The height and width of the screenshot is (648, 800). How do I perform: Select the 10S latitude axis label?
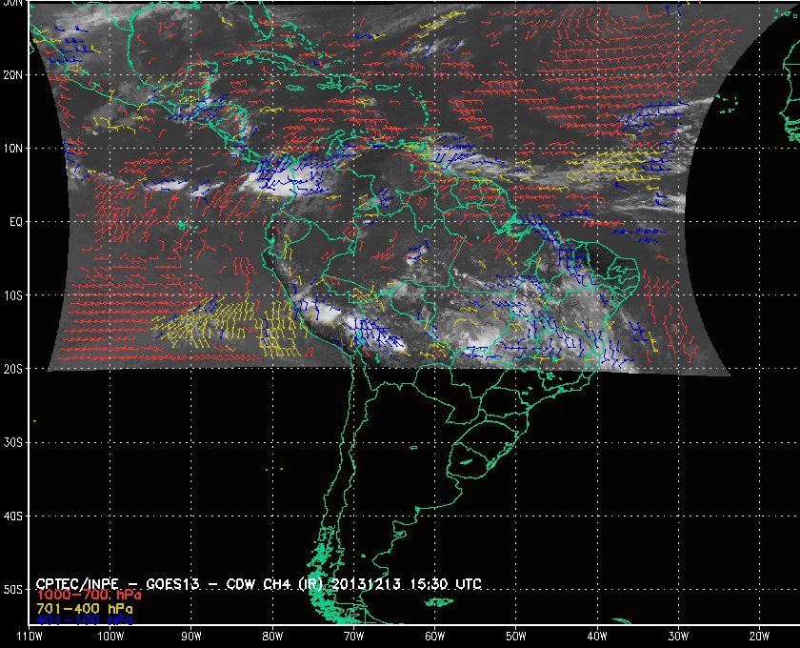14,295
